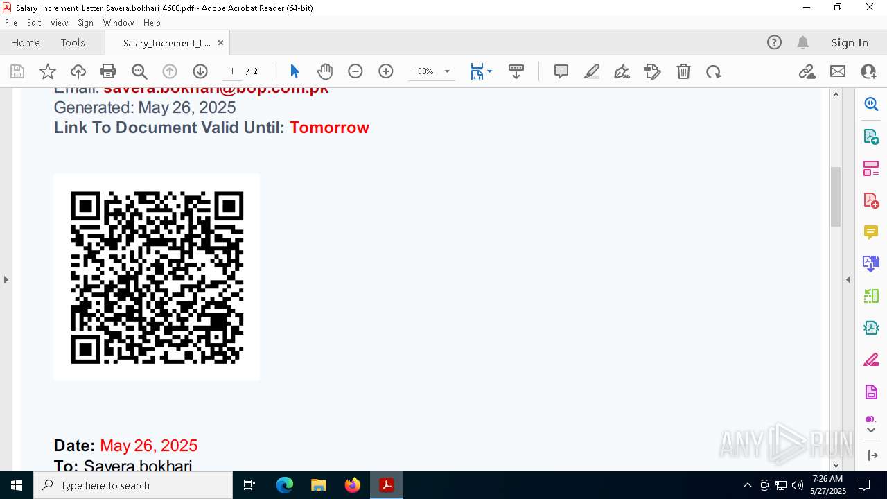Activate the hand pan tool

325,71
